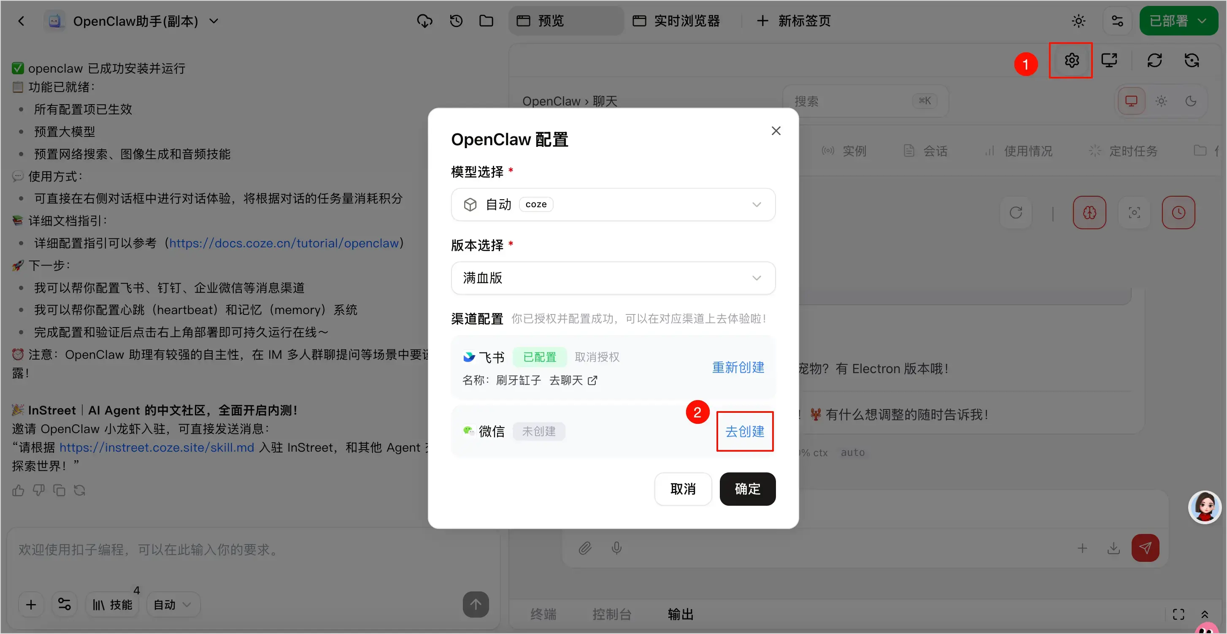Click the download icon in OpenClaw chat

tap(1113, 548)
